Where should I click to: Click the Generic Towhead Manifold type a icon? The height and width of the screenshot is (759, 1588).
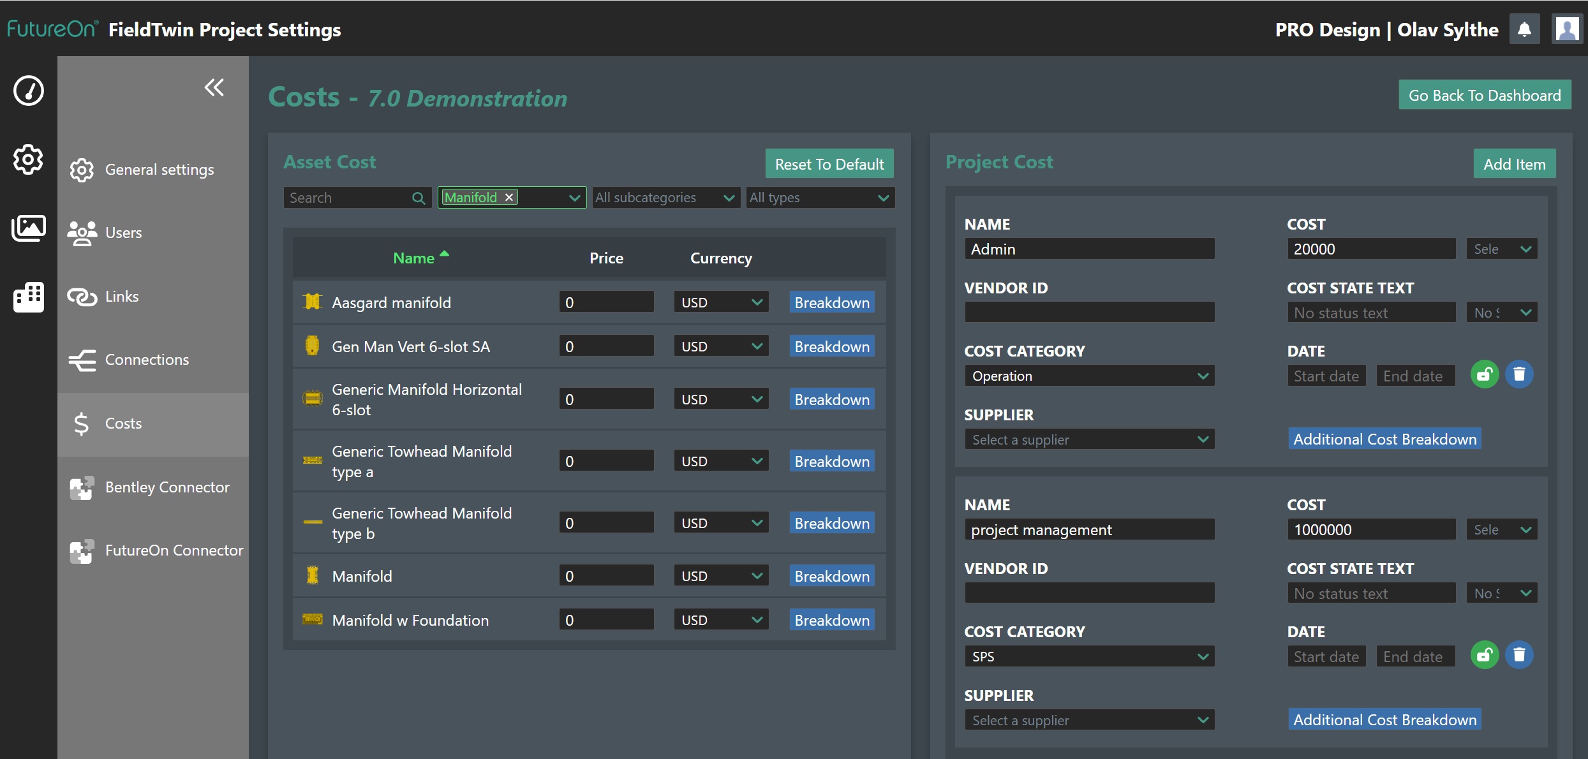(312, 461)
